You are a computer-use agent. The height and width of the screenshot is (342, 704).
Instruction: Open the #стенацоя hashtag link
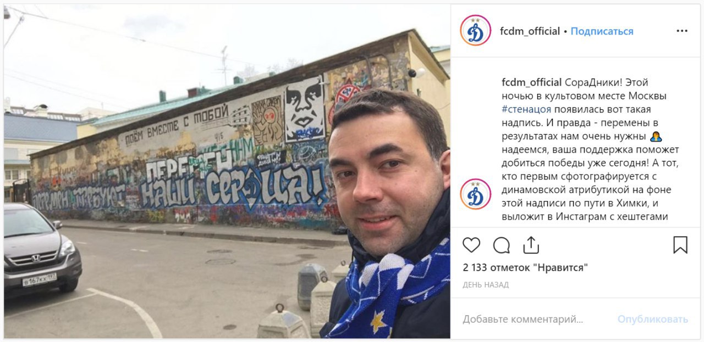527,109
